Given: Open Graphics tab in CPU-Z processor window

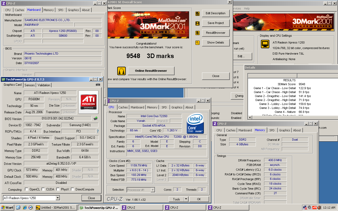Looking at the screenshot, I should coord(177,107).
